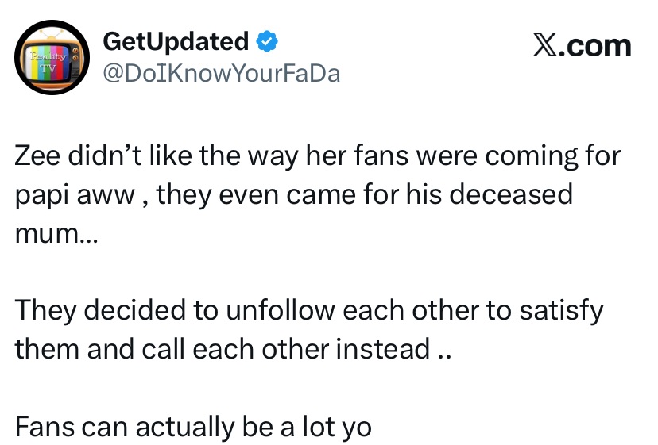This screenshot has height=445, width=658.
Task: Click the word "aww" in the tweet
Action: tap(108, 194)
